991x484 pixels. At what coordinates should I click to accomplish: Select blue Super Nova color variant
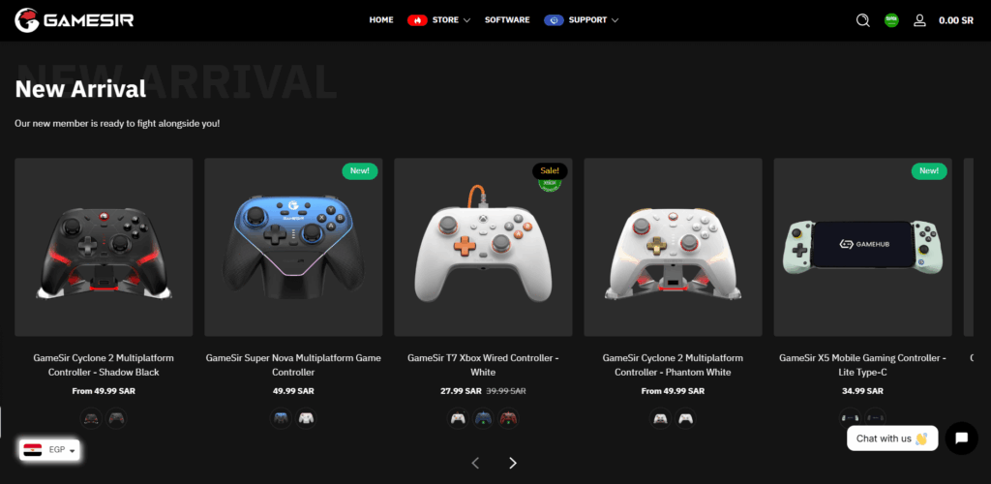pyautogui.click(x=282, y=418)
